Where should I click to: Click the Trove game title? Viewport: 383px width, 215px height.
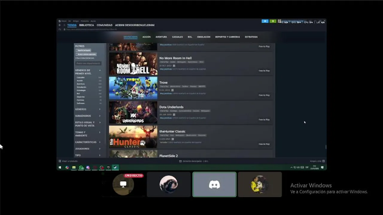tap(163, 82)
